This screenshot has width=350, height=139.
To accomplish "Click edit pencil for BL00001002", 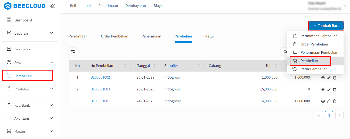I will [x=329, y=78].
